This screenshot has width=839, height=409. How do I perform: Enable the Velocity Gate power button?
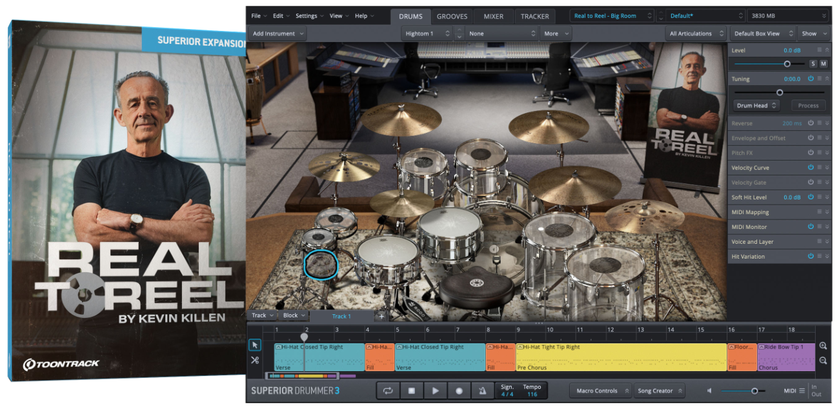point(811,183)
